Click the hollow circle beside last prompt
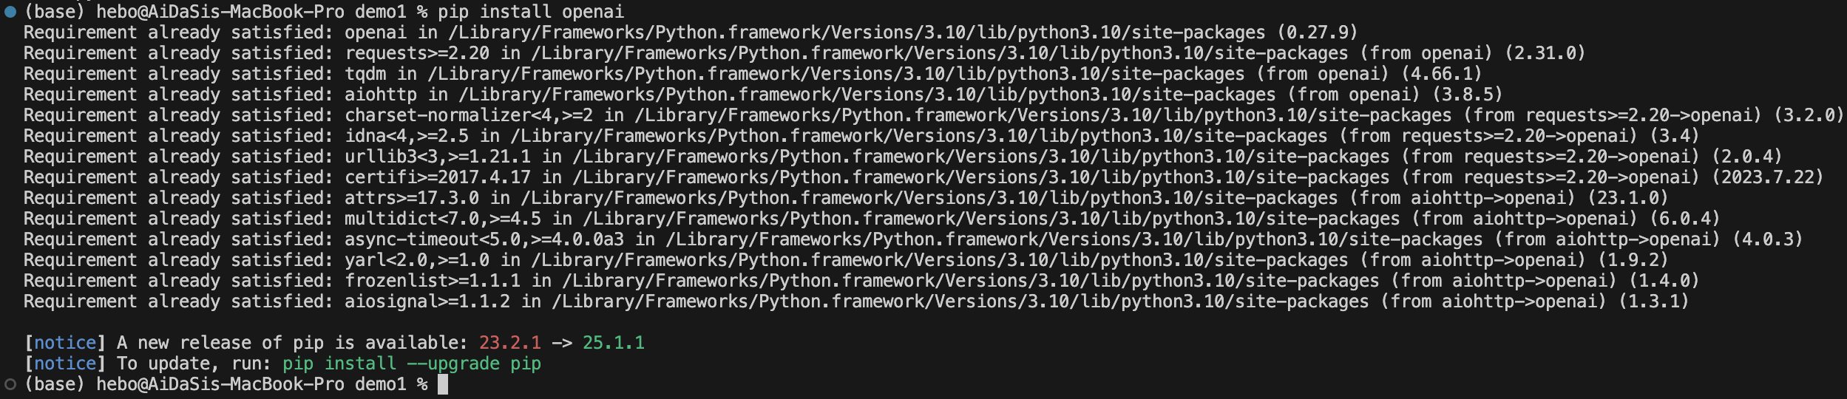1847x399 pixels. pos(10,384)
